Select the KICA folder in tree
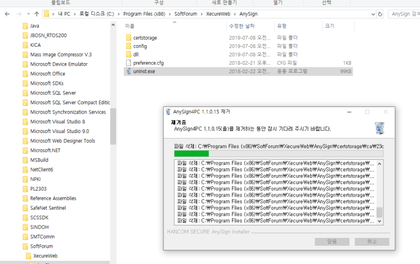This screenshot has height=264, width=420. (35, 45)
